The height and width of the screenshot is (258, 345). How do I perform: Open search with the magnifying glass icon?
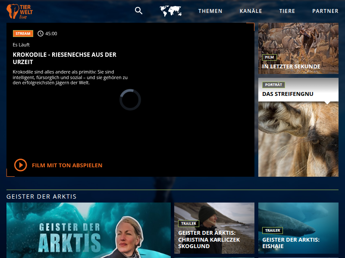pyautogui.click(x=138, y=11)
